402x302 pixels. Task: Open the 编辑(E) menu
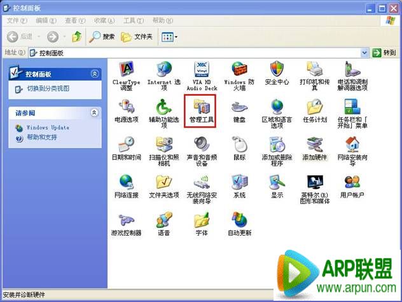click(46, 20)
